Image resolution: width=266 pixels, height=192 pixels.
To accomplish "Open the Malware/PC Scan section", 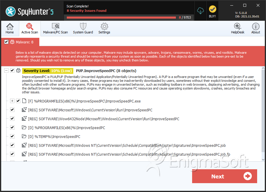I will (56, 28).
